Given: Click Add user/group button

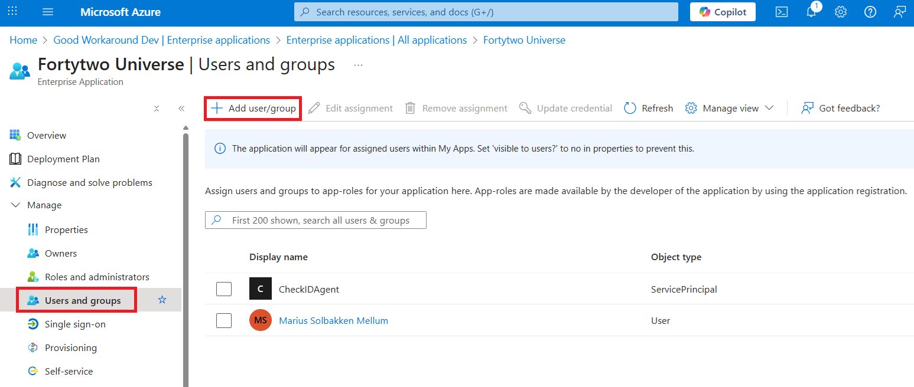Looking at the screenshot, I should coord(253,108).
